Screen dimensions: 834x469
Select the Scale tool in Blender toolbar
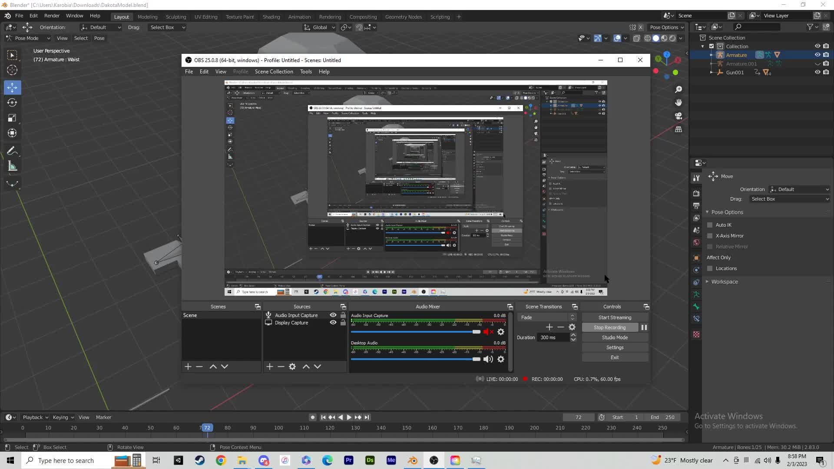pyautogui.click(x=12, y=118)
